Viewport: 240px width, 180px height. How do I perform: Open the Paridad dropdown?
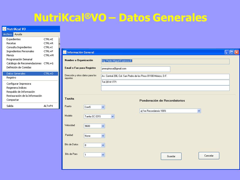click(x=103, y=136)
